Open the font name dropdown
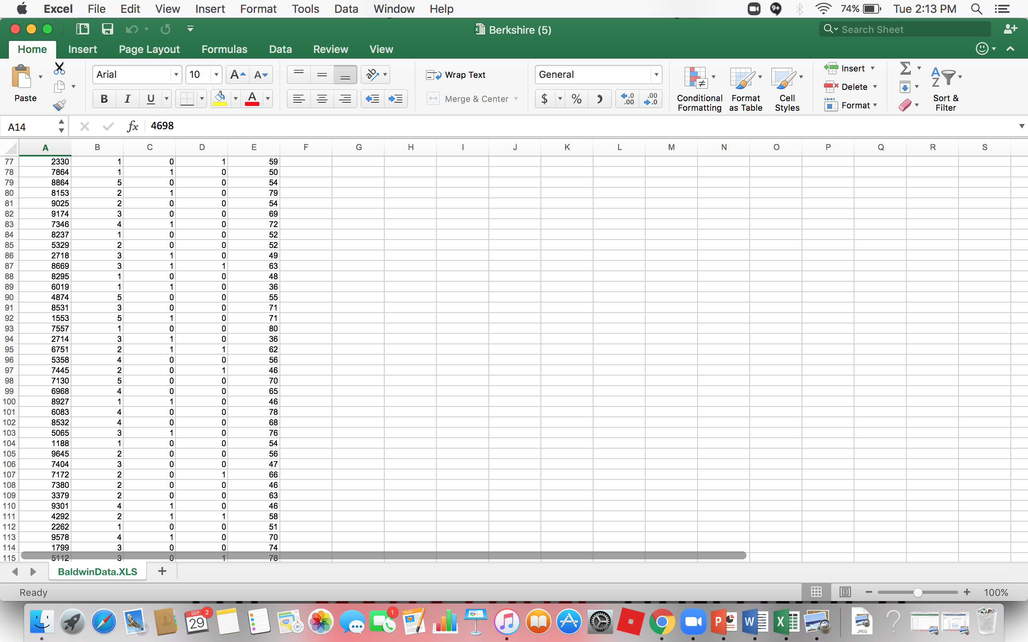The image size is (1028, 642). coord(176,74)
